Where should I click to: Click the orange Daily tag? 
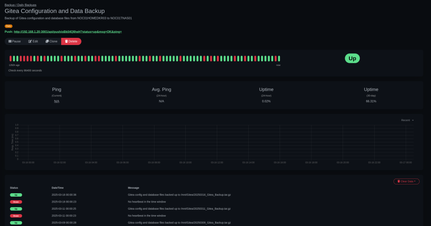(8, 26)
